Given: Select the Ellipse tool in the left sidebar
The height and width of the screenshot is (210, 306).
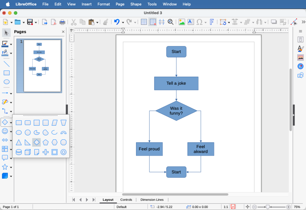Looking at the screenshot, I should pos(6,82).
